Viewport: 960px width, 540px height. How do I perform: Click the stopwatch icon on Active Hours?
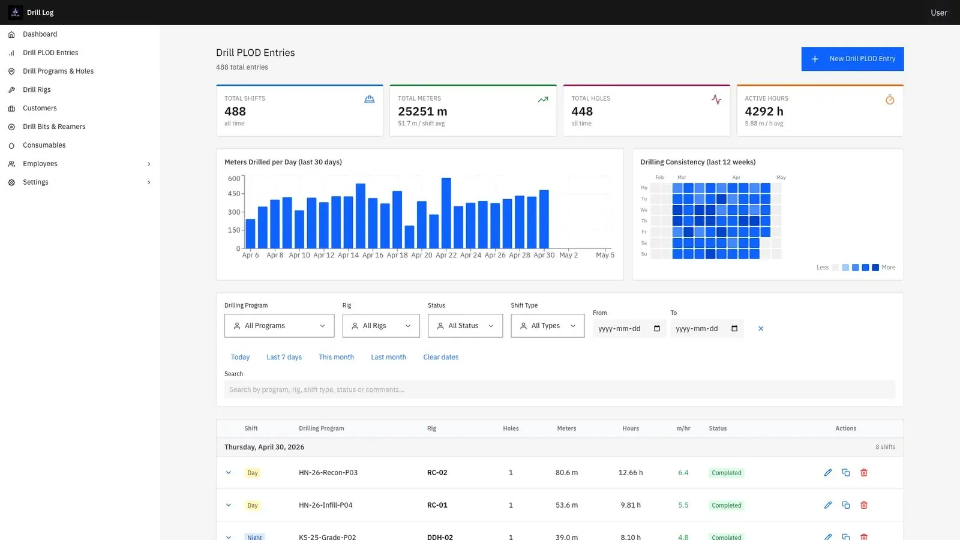point(890,100)
